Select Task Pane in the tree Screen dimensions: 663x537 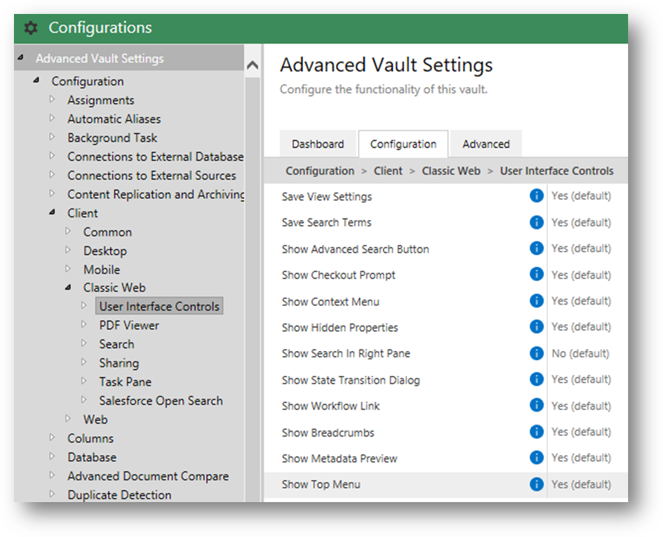[x=125, y=381]
